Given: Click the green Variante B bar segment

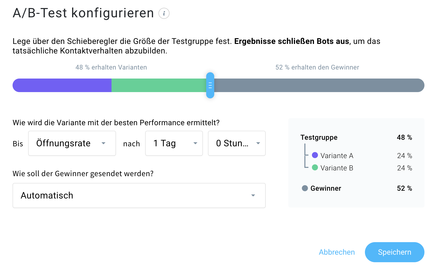Looking at the screenshot, I should [x=158, y=85].
